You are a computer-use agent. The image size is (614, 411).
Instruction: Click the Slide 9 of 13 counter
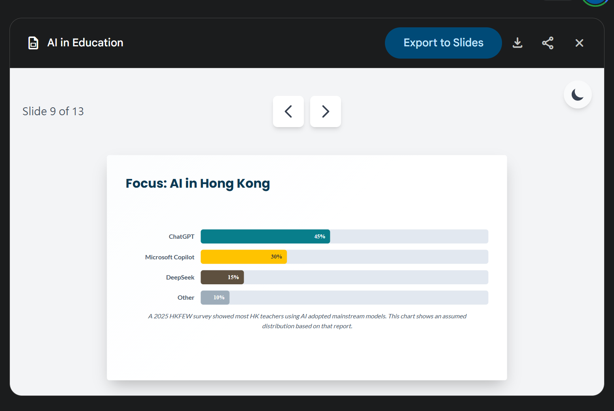tap(53, 111)
